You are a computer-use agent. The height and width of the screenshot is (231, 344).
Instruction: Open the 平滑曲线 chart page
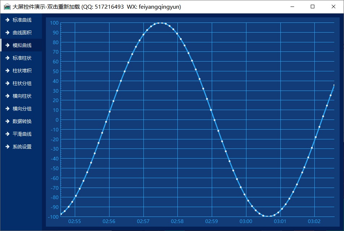(x=22, y=134)
